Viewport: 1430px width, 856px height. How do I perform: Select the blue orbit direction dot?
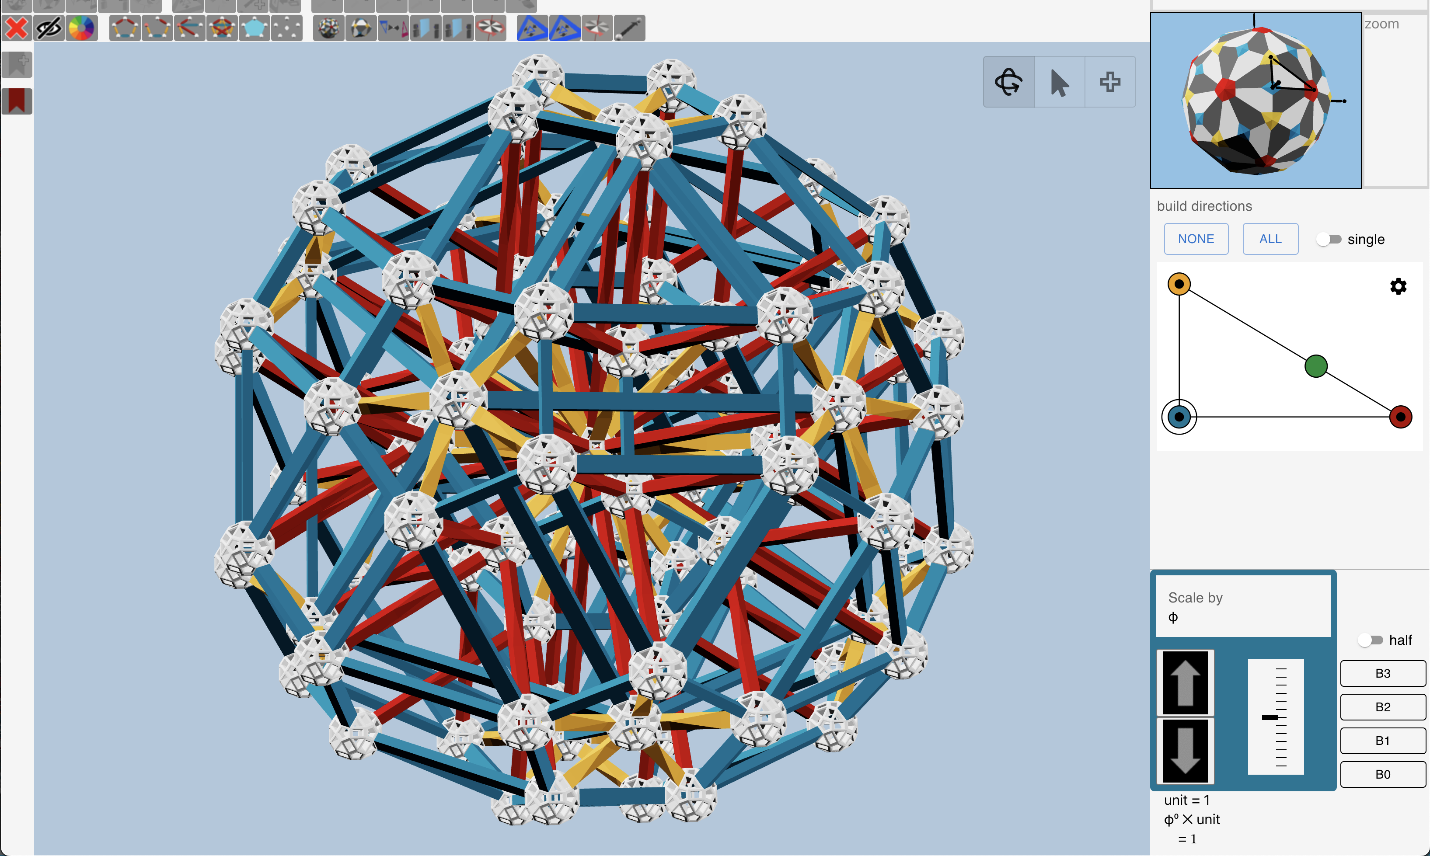coord(1179,417)
